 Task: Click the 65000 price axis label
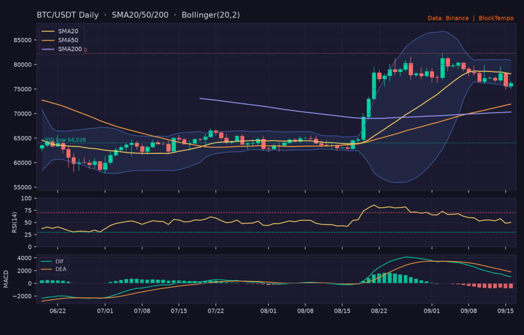[x=23, y=138]
